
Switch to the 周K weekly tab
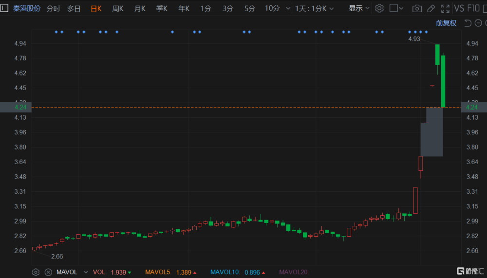click(x=118, y=8)
